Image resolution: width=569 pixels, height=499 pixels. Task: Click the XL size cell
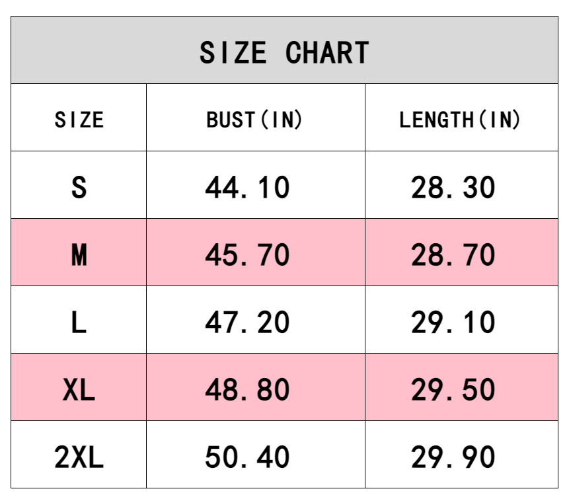[x=79, y=390]
